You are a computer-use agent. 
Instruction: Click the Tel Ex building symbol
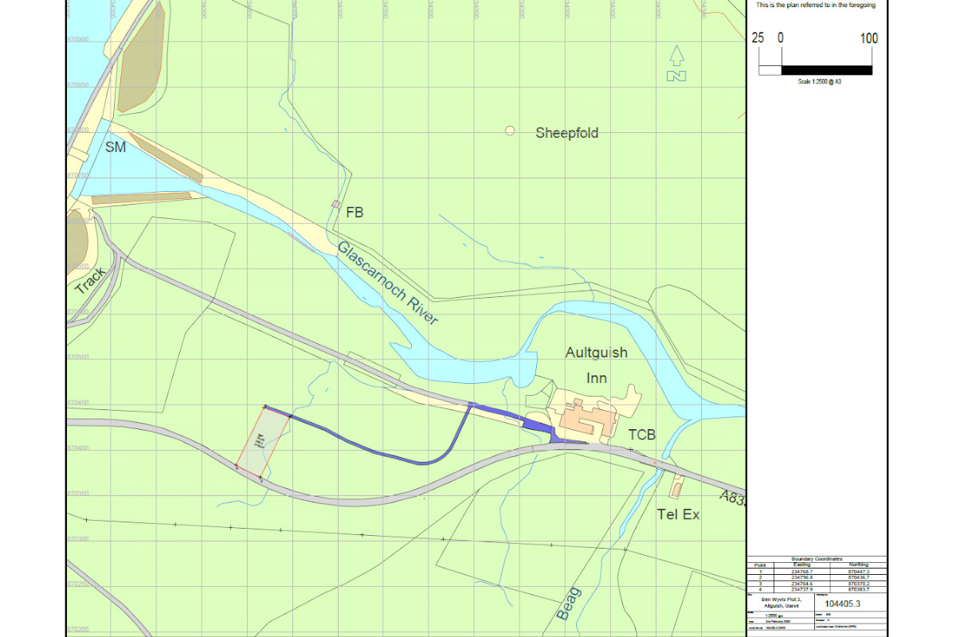click(678, 487)
